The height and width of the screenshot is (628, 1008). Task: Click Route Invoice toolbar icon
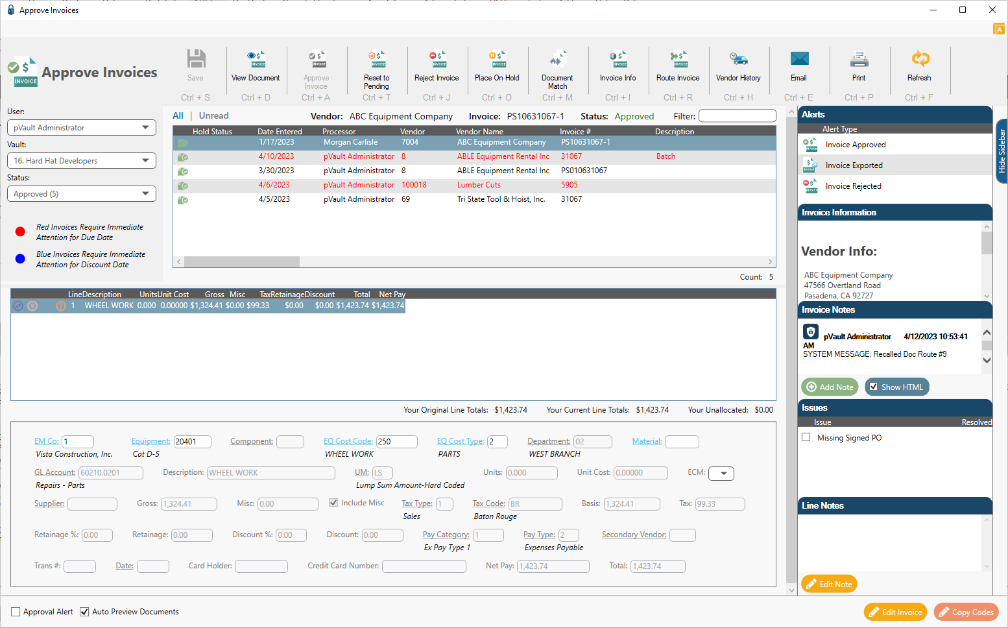click(678, 59)
